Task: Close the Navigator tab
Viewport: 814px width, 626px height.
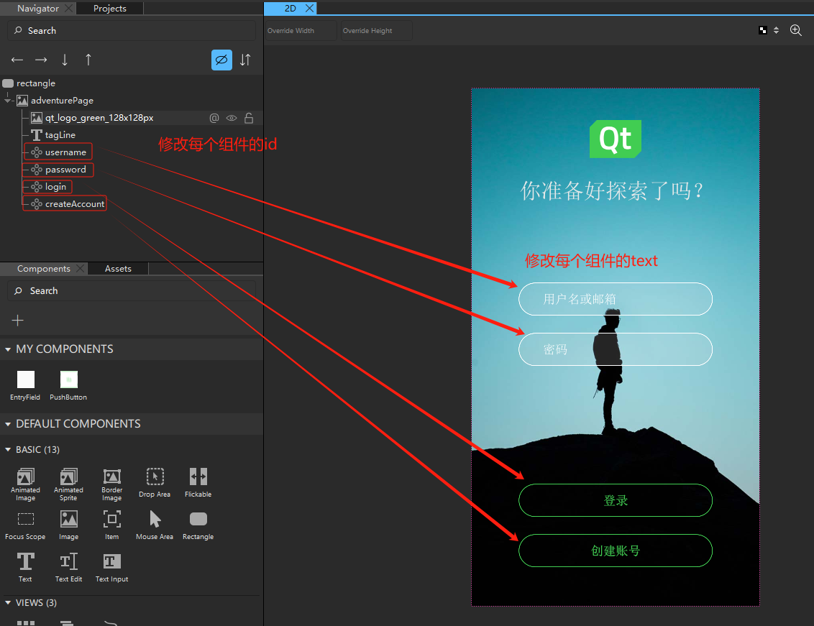Action: tap(68, 9)
